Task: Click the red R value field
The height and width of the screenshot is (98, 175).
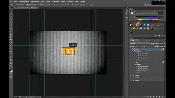Action: (x=161, y=12)
